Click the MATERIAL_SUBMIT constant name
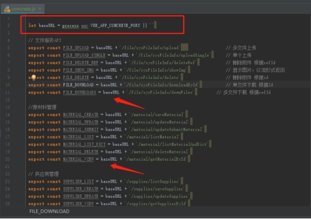This screenshot has height=219, width=311. click(80, 129)
